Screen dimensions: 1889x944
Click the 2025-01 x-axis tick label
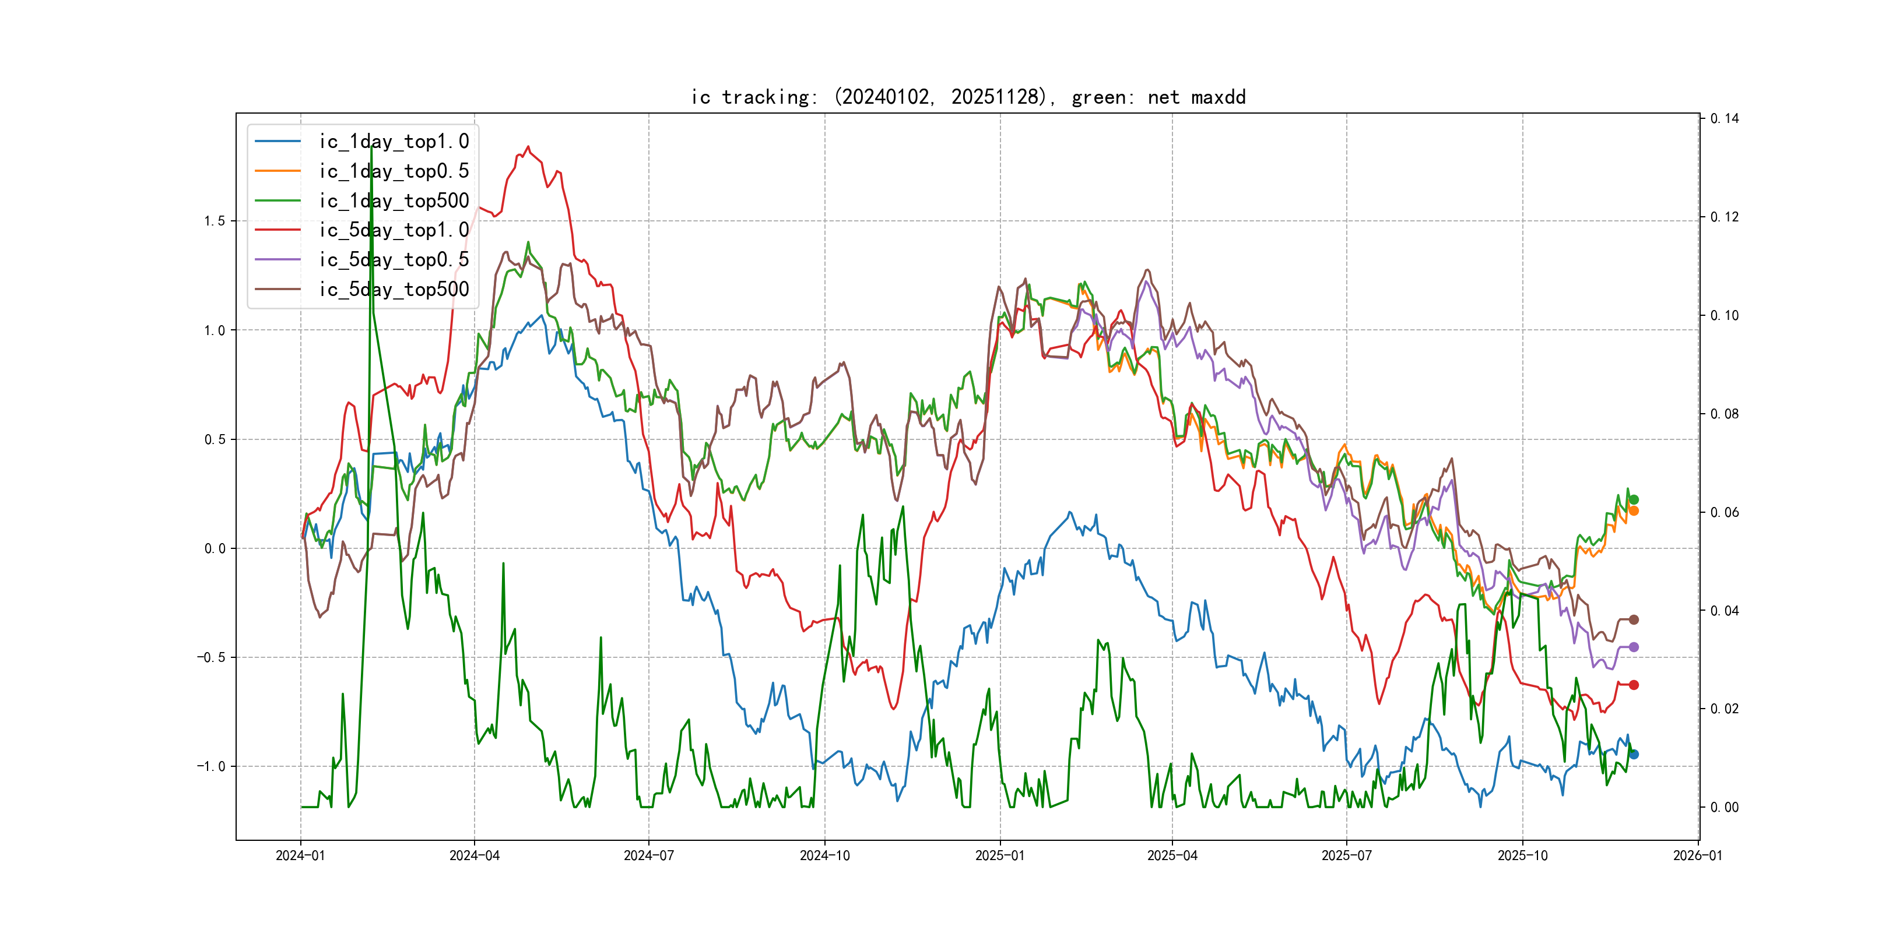pos(999,856)
